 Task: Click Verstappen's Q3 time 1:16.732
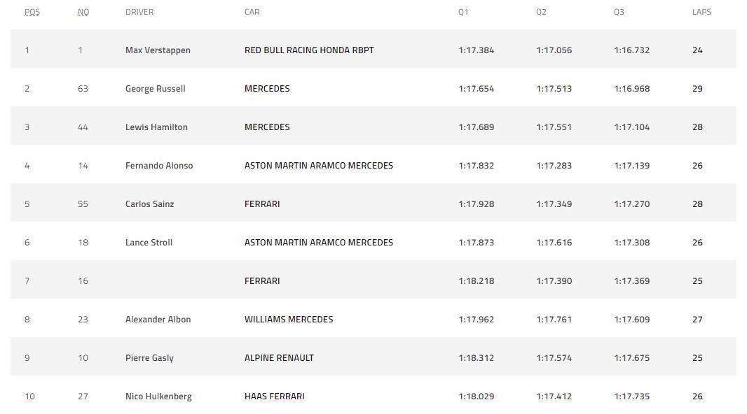click(x=631, y=50)
